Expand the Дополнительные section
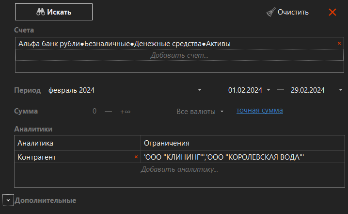 click(8, 200)
